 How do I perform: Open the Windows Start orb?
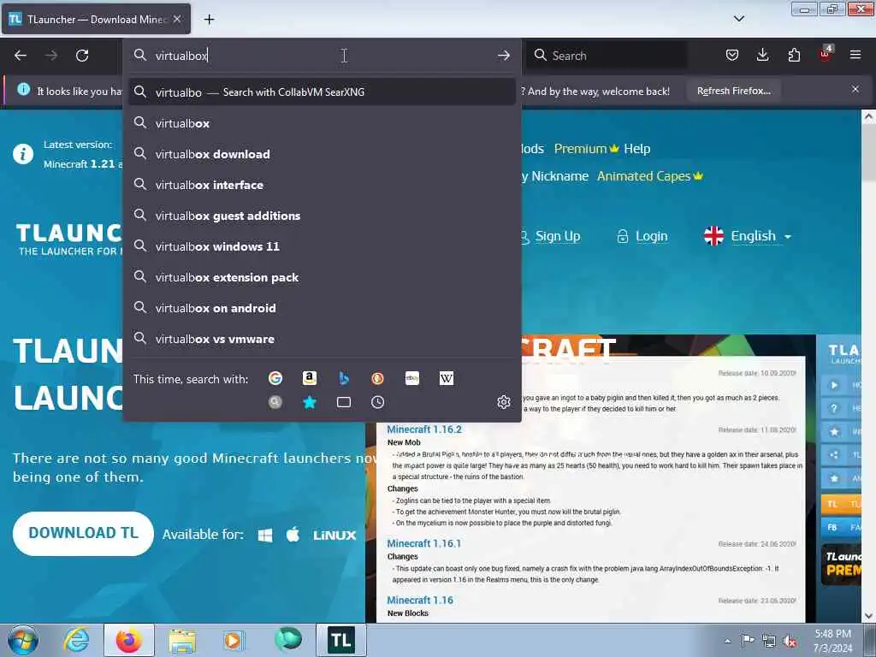coord(23,640)
